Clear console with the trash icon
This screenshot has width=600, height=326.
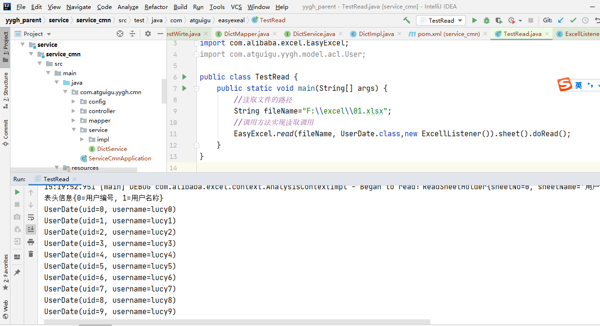31,254
